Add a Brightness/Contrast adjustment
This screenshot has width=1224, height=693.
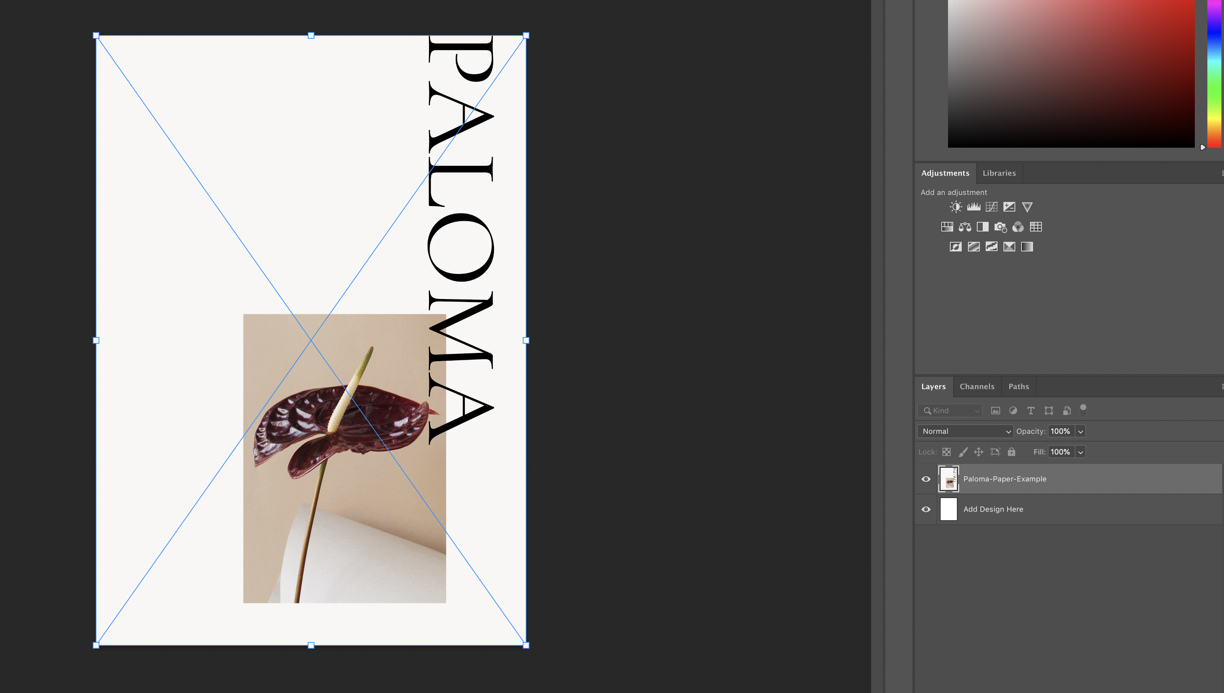955,207
